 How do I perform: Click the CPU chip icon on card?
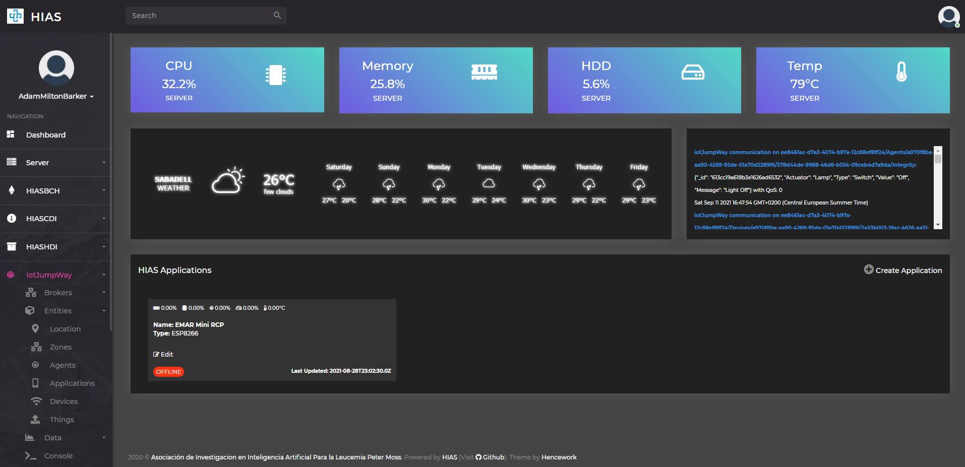coord(276,75)
